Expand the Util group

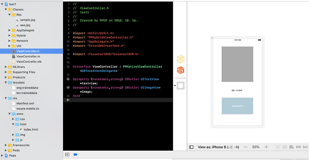pyautogui.click(x=9, y=46)
